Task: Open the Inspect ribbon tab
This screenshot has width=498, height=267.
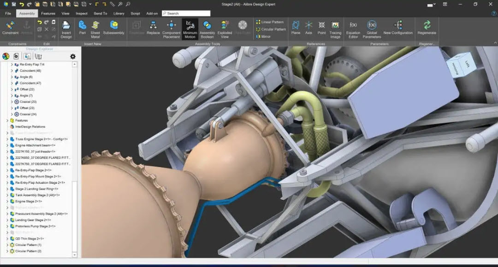Action: [82, 13]
